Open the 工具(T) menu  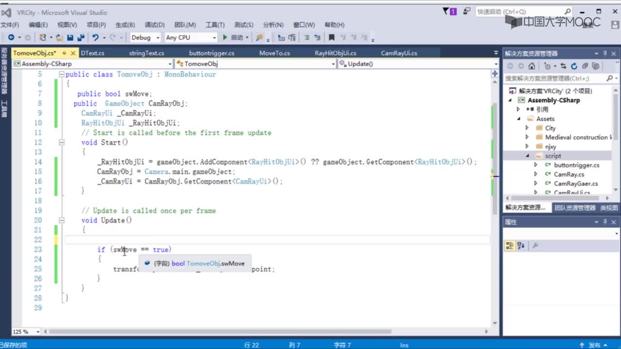(215, 25)
